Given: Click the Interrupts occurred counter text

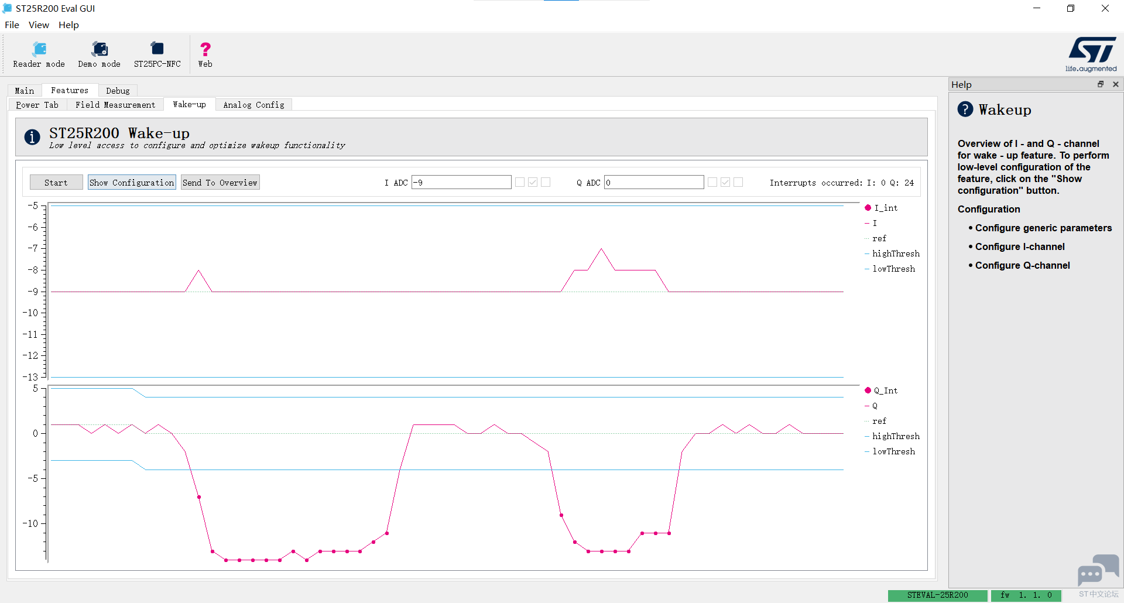Looking at the screenshot, I should (x=842, y=183).
